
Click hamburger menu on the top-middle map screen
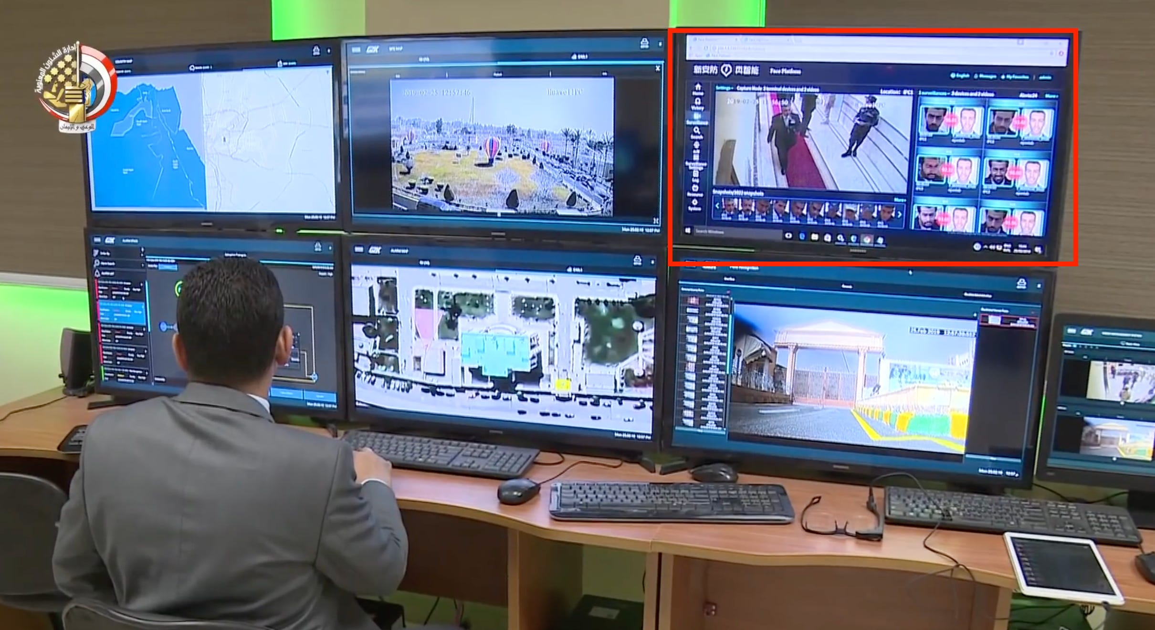pos(356,49)
